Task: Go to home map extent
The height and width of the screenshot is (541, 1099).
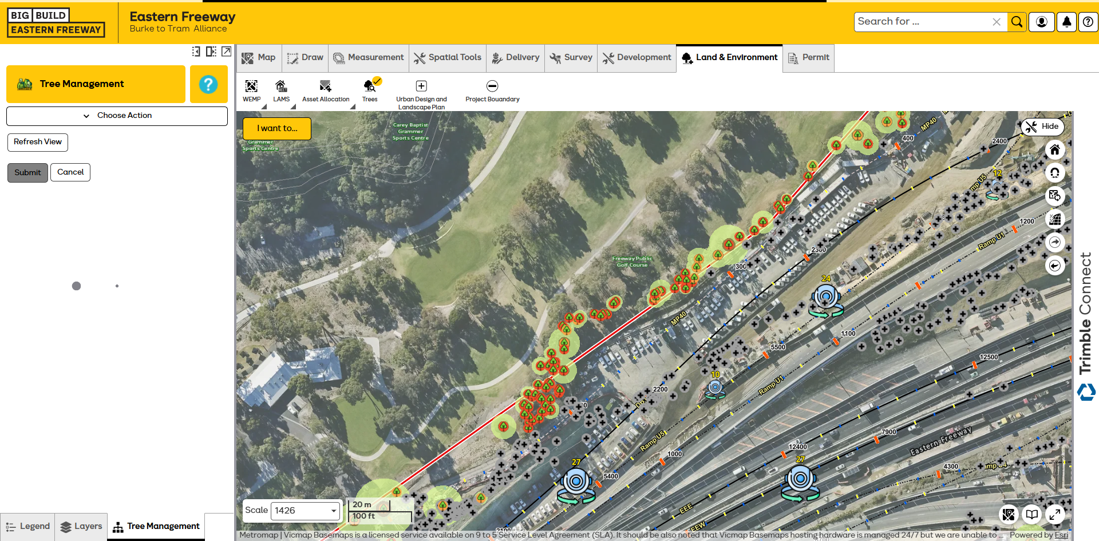Action: pyautogui.click(x=1055, y=150)
